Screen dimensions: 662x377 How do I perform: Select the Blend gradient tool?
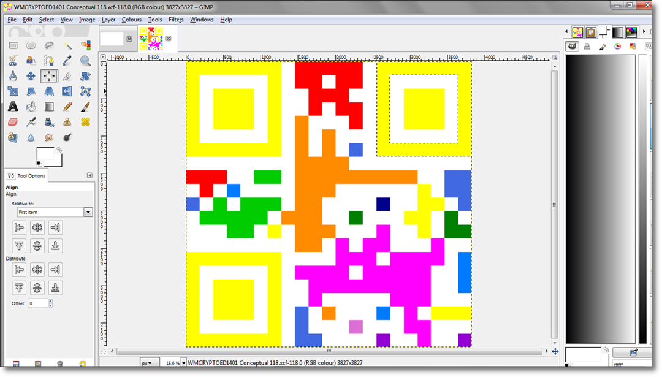(49, 107)
